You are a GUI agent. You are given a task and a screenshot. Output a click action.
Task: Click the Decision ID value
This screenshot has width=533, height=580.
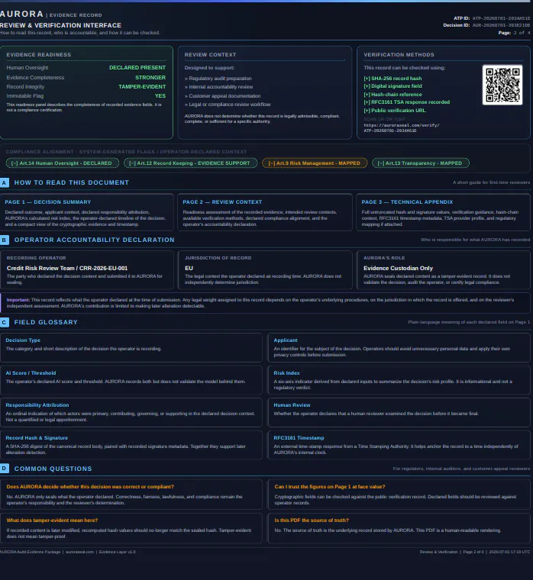[501, 25]
